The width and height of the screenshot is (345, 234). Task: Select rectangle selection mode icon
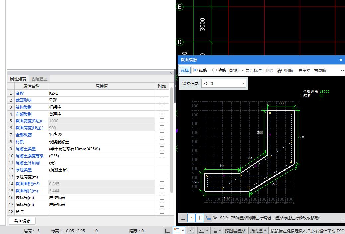point(177,230)
